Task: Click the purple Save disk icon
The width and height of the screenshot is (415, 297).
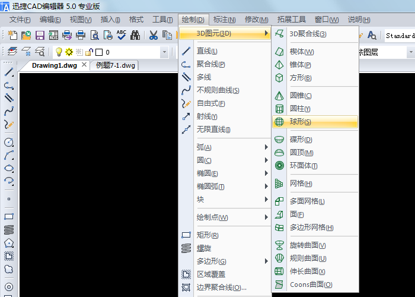Action: pyautogui.click(x=40, y=35)
